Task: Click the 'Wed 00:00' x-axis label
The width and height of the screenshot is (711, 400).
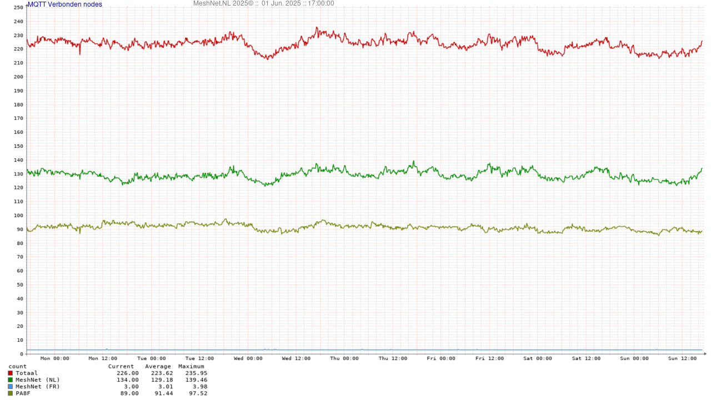Action: coord(248,359)
